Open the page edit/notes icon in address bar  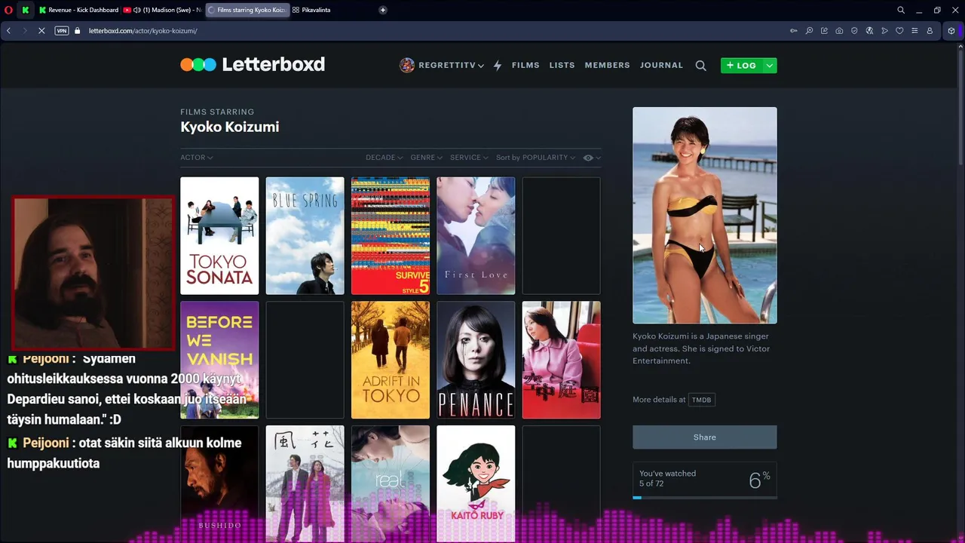(x=824, y=31)
